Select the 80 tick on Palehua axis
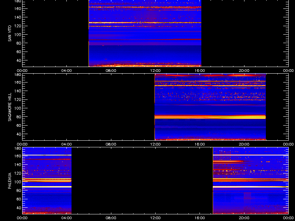 coord(19,190)
